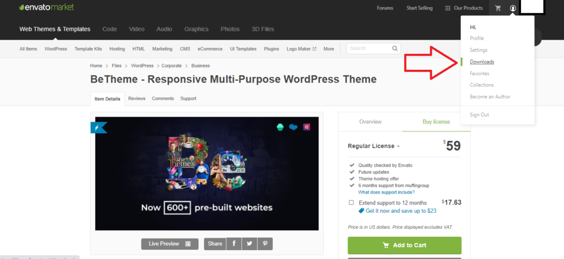Open All Items category
564x259 pixels.
tap(28, 49)
